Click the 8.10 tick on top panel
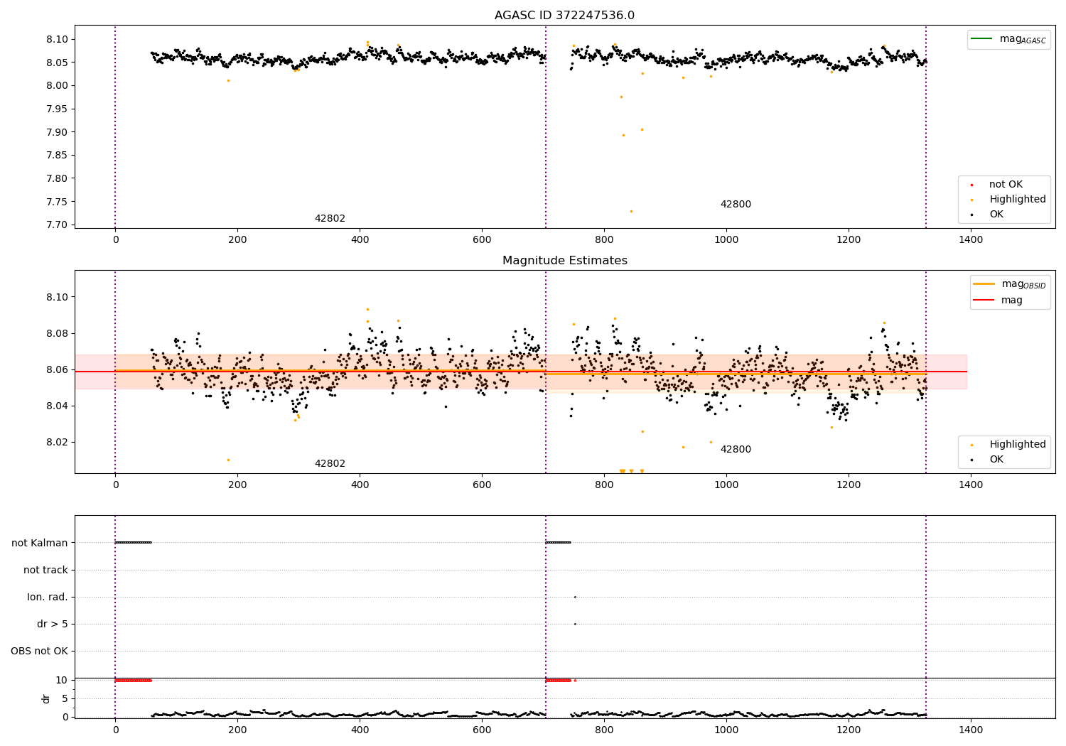Image resolution: width=1066 pixels, height=746 pixels. [x=57, y=40]
